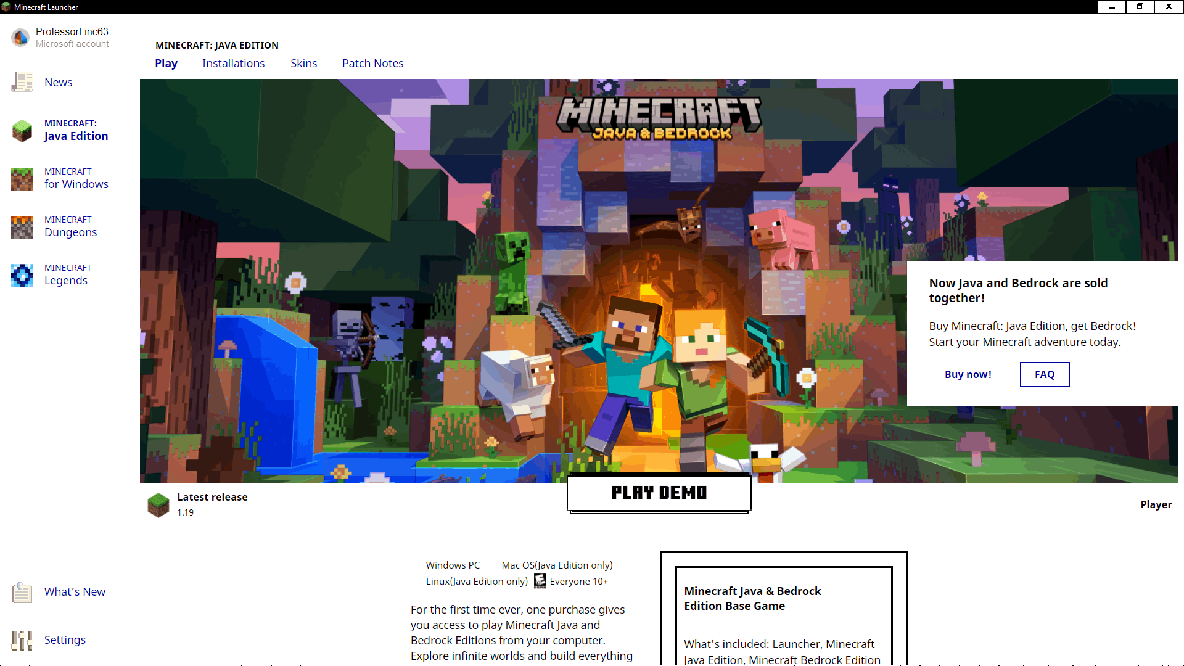Viewport: 1184px width, 666px height.
Task: Expand the Windows PC platform option
Action: (453, 564)
